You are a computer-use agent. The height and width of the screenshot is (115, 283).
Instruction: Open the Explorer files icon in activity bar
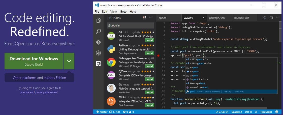98,20
